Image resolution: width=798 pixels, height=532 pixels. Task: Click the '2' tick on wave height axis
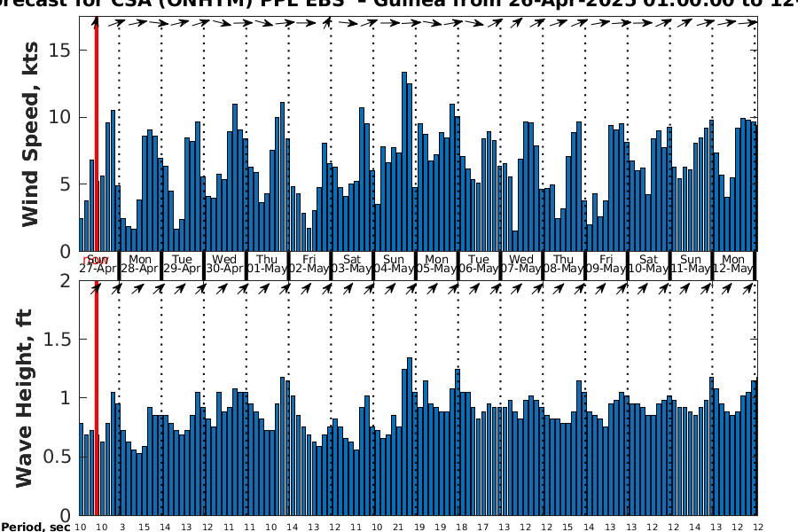(65, 280)
